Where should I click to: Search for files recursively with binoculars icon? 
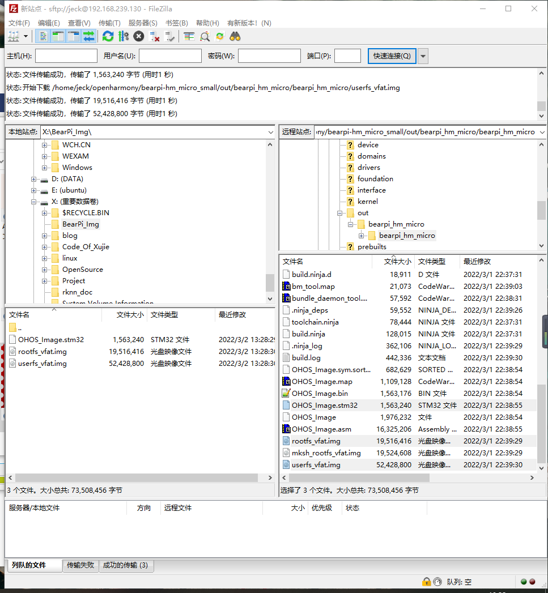click(235, 37)
